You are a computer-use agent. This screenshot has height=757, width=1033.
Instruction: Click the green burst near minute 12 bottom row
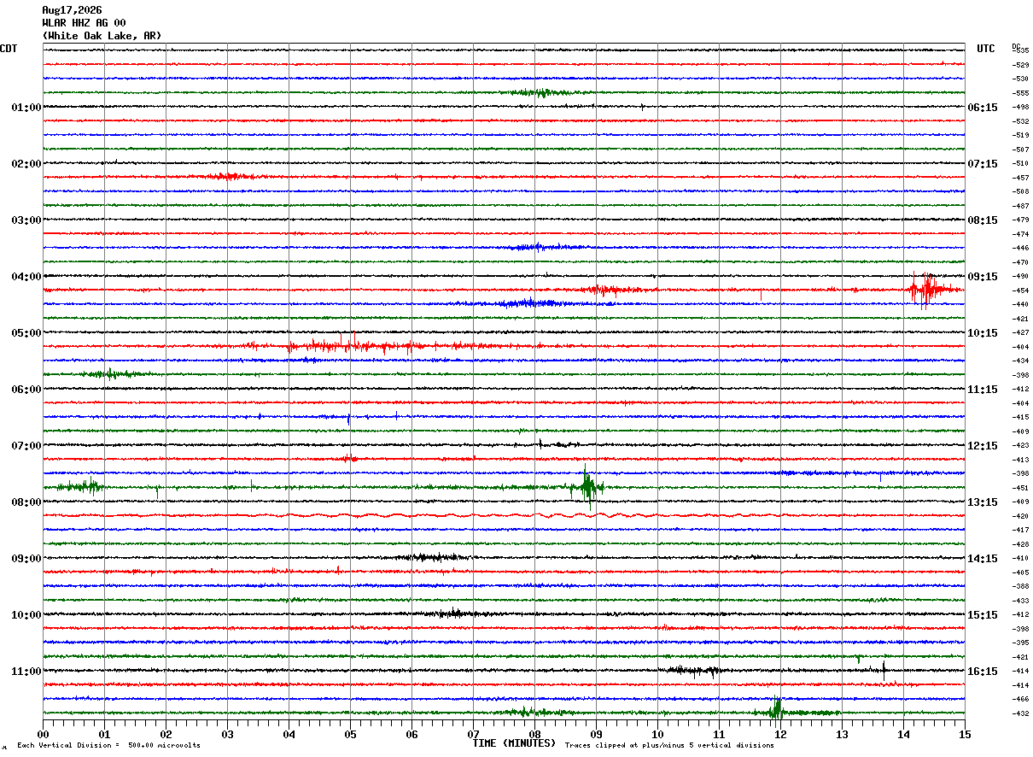click(777, 711)
